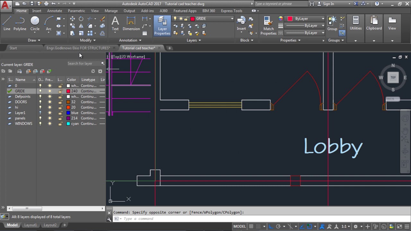Toggle freeze sun for panels layer
411x231 pixels.
49,118
